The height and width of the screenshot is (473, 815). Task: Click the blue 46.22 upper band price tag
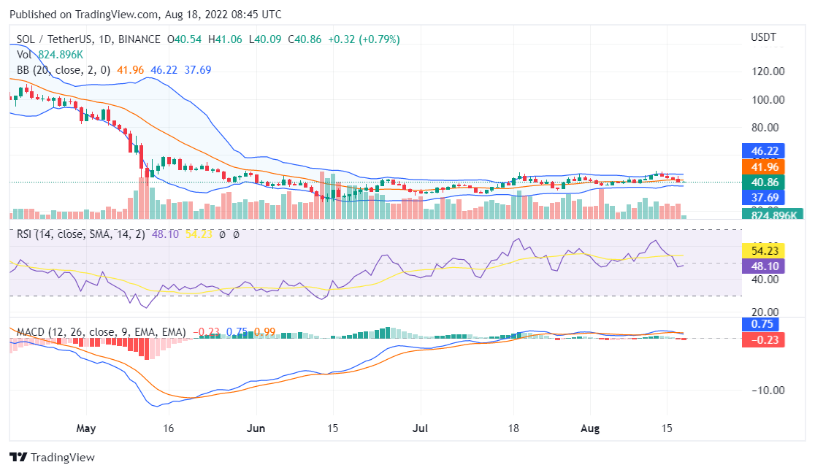click(x=763, y=151)
